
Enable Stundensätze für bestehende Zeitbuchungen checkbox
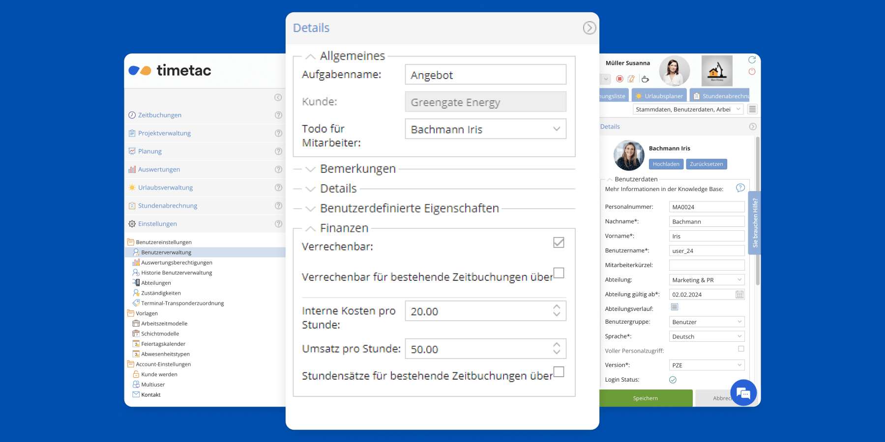pos(559,372)
